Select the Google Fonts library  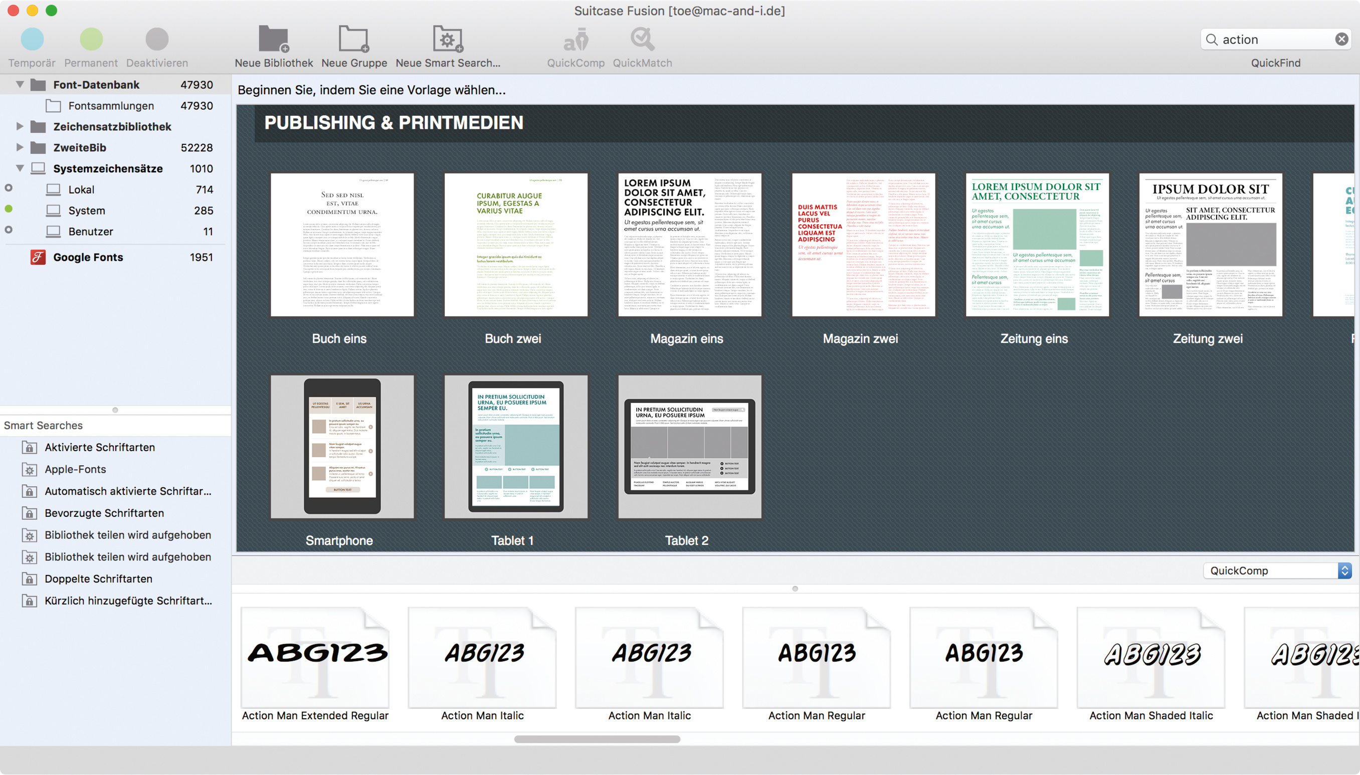88,258
